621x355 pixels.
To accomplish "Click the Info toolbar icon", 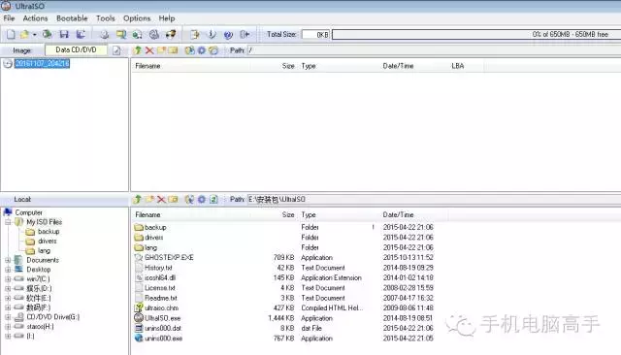I will pyautogui.click(x=212, y=35).
